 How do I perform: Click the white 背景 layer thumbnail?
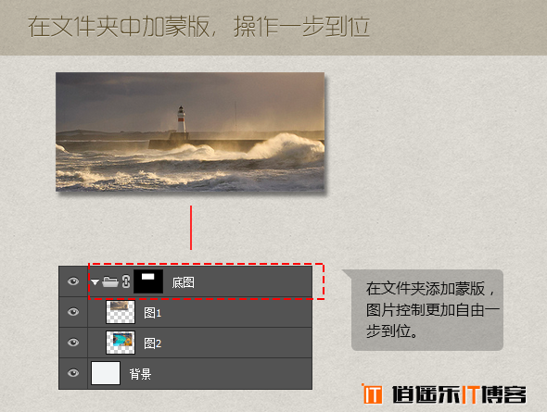point(106,373)
